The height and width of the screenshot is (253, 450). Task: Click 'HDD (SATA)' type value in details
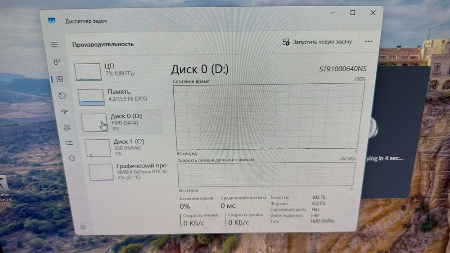322,221
